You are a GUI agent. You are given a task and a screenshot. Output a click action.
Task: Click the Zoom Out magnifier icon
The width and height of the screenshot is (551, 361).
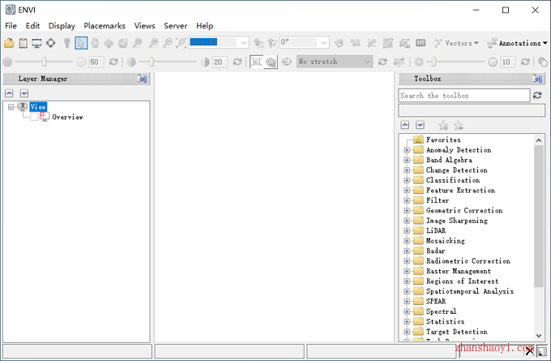click(x=168, y=43)
